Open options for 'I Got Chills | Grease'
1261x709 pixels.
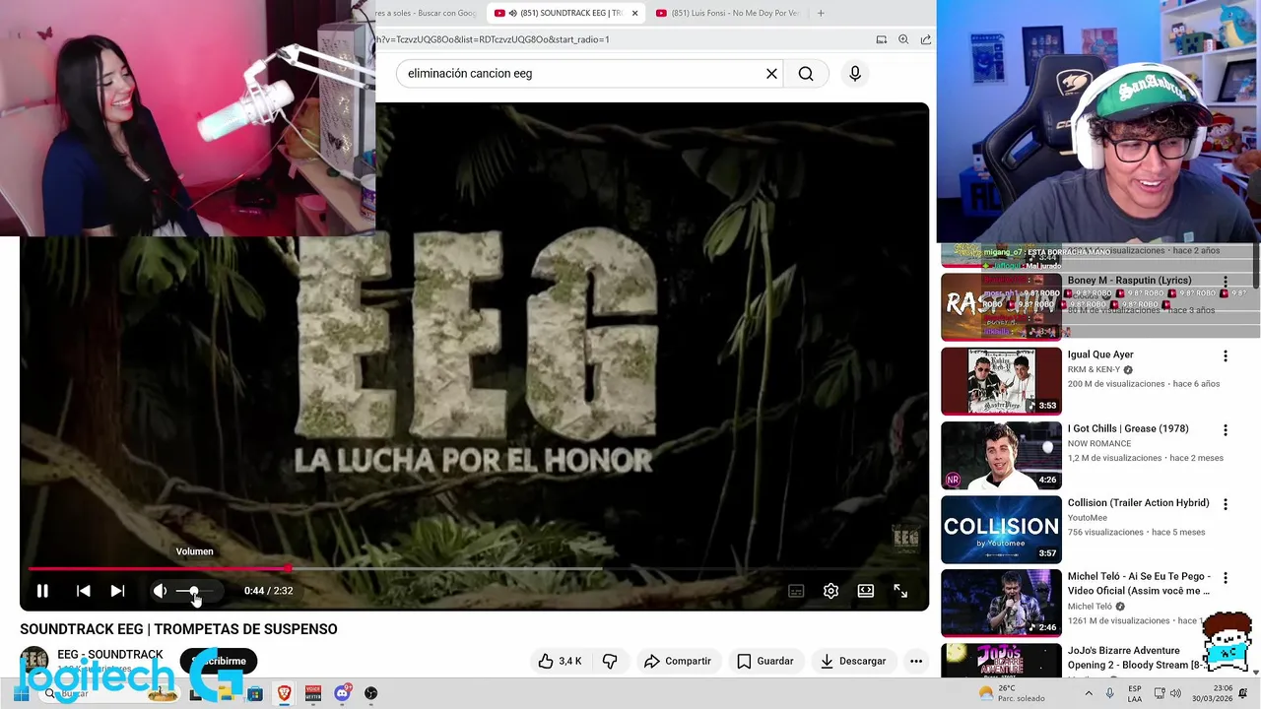click(1226, 430)
